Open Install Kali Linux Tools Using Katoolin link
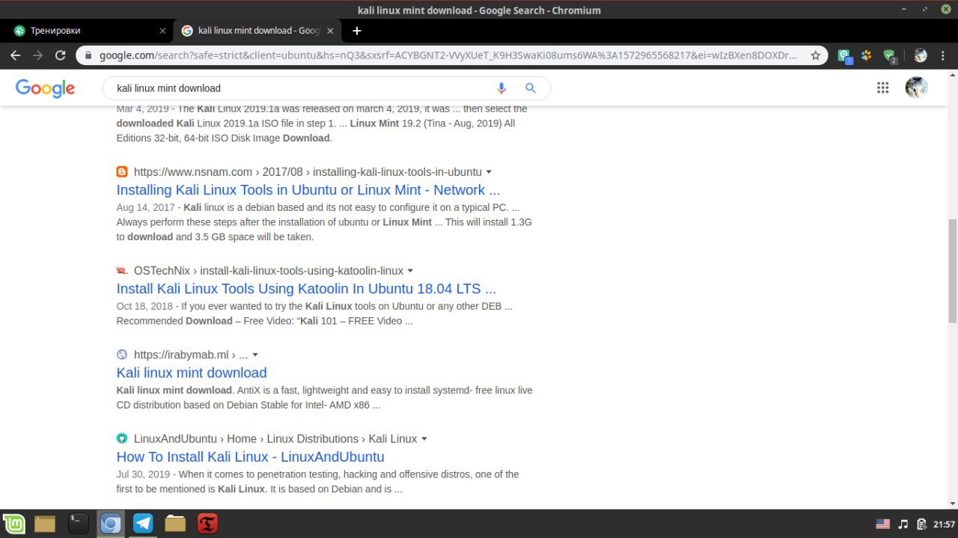The image size is (958, 538). click(306, 289)
